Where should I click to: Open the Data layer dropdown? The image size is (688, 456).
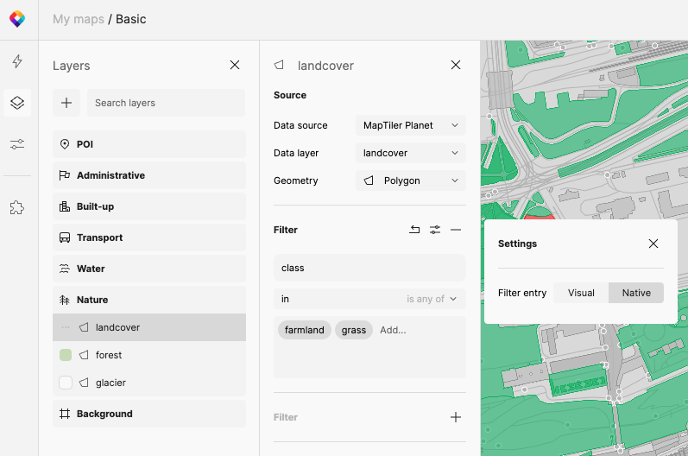pyautogui.click(x=410, y=153)
